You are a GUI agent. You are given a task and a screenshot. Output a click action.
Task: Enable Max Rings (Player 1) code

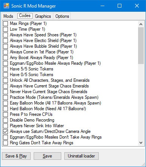5,23
